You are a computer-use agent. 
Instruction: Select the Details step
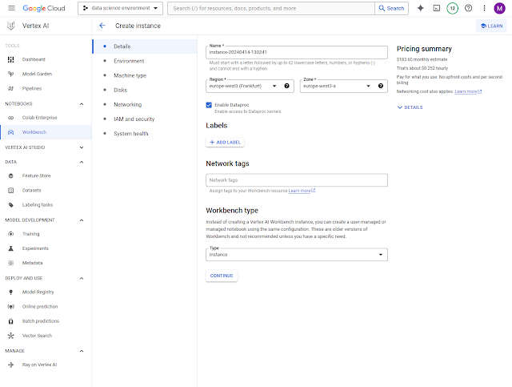(145, 46)
